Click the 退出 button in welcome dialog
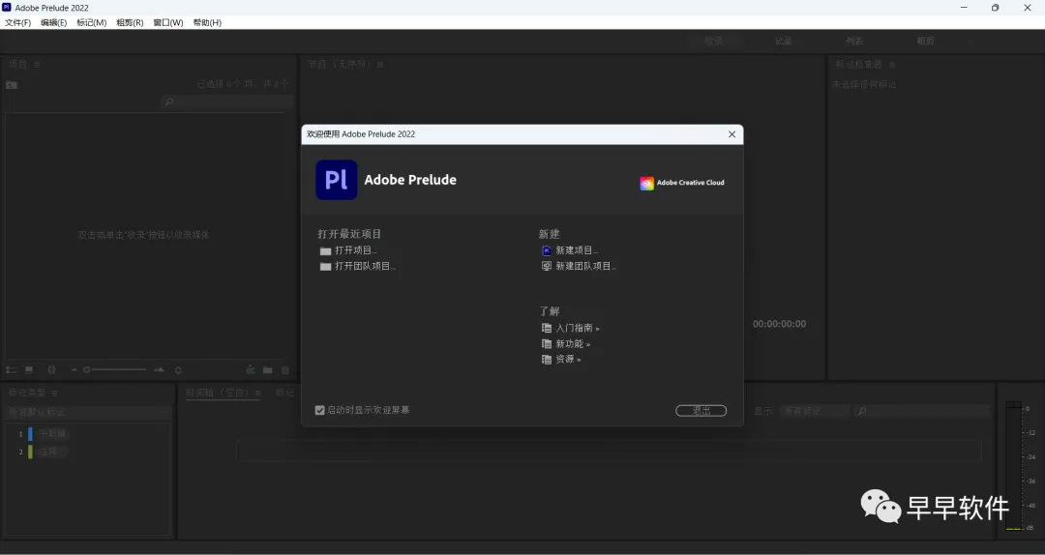 702,411
